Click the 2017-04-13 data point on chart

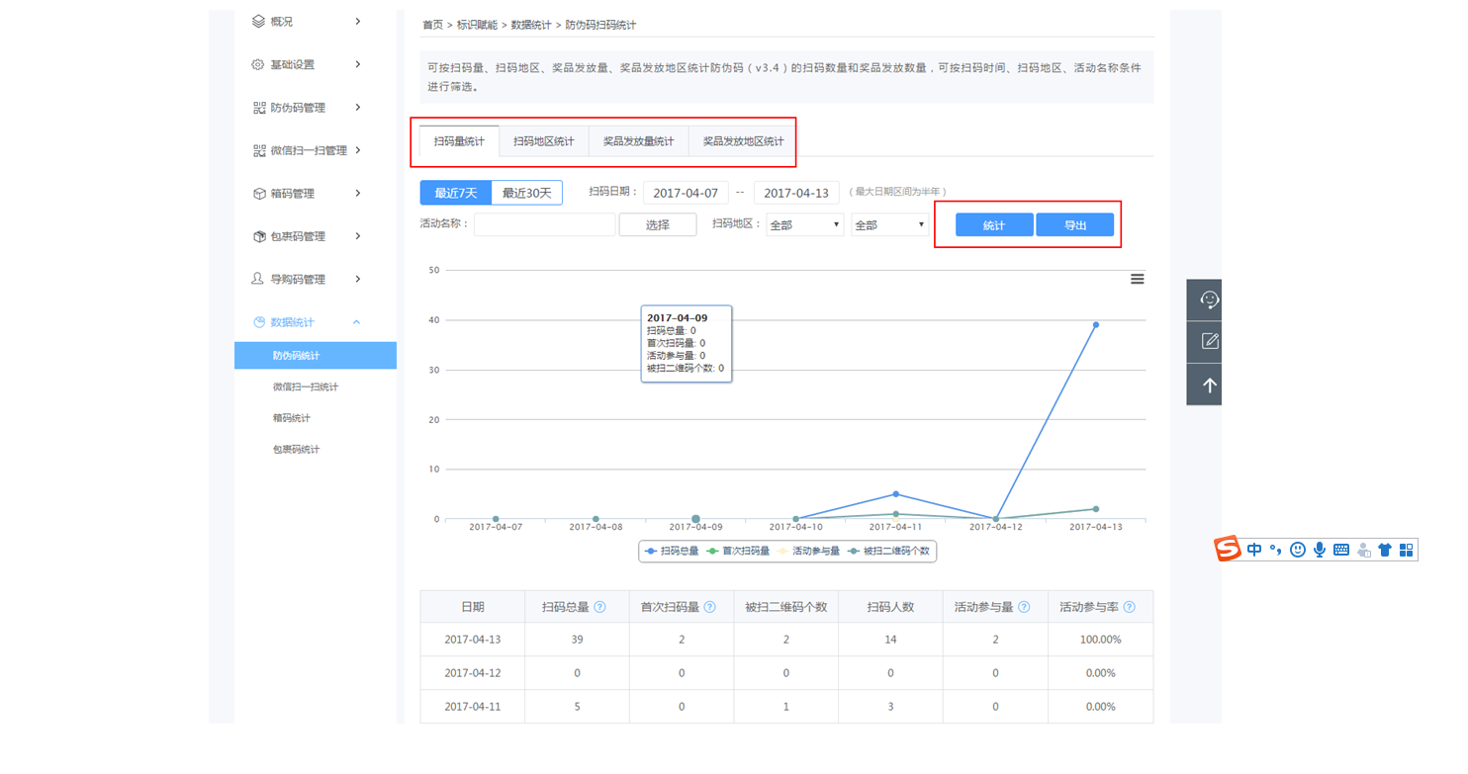click(1095, 324)
